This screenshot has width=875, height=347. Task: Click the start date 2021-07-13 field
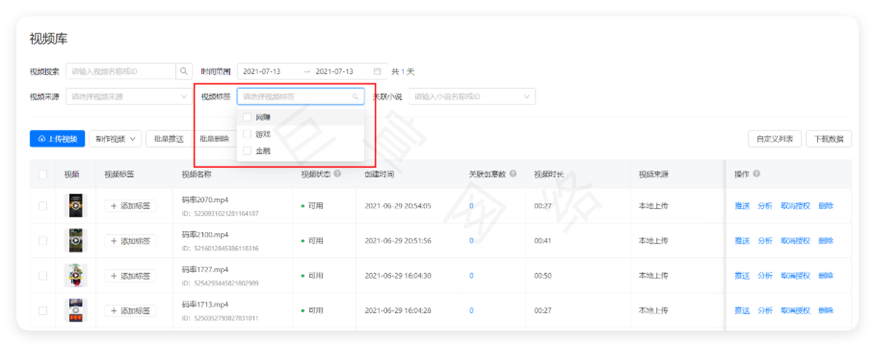(262, 71)
